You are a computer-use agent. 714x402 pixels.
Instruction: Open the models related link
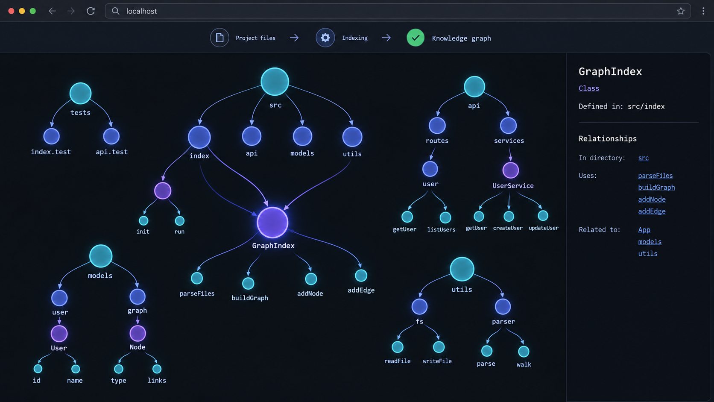click(650, 242)
